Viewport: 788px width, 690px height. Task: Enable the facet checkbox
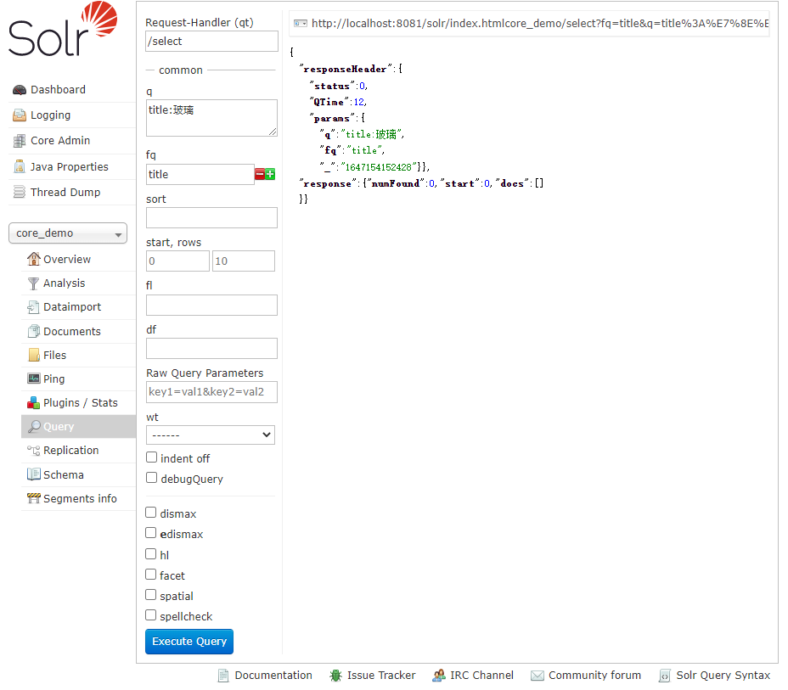pos(151,574)
